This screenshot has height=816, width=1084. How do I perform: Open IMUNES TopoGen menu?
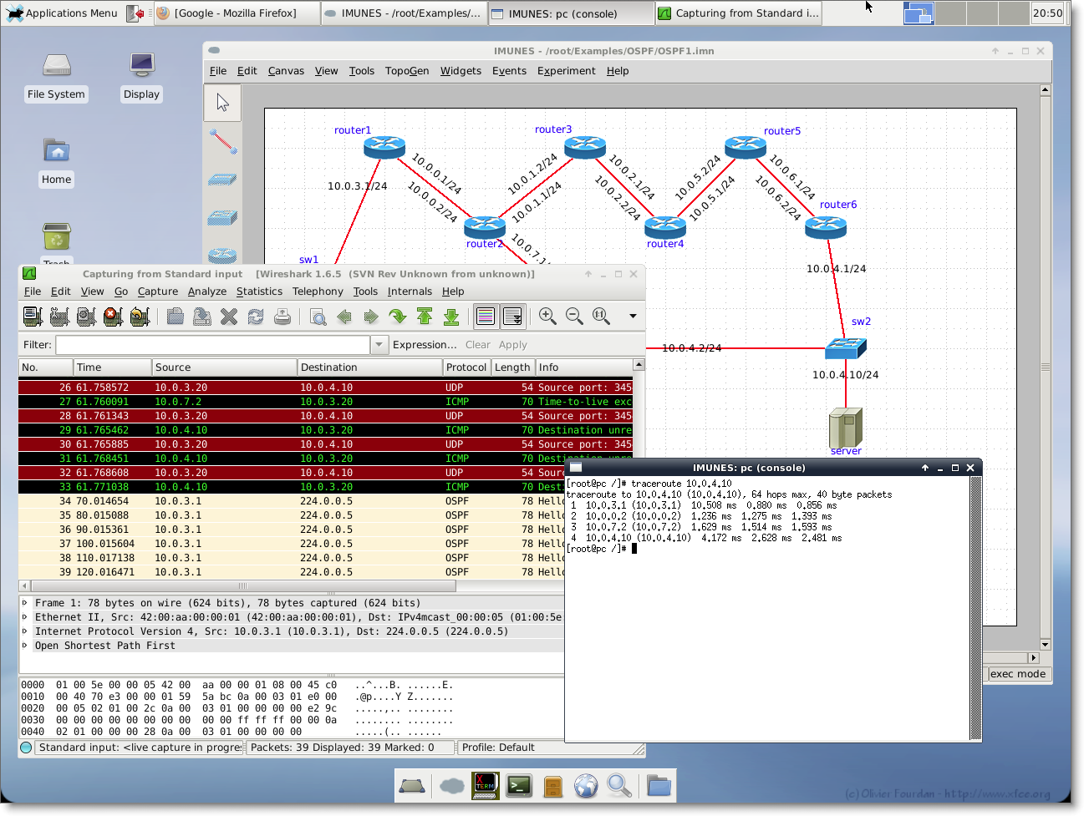tap(407, 71)
